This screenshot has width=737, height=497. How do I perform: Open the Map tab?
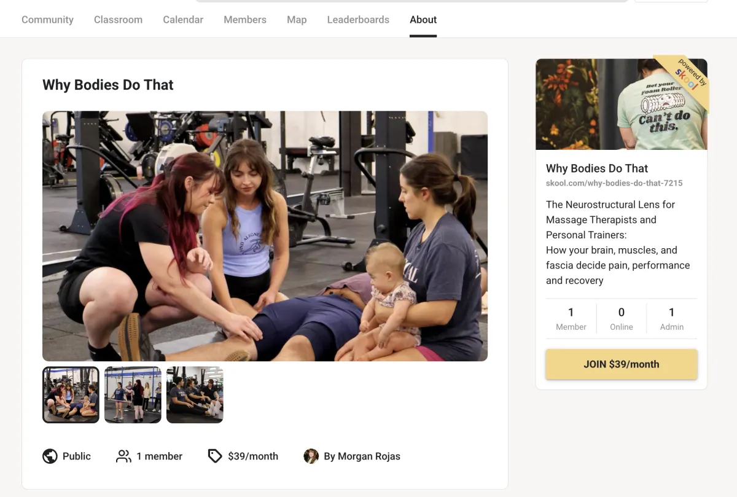pos(297,20)
